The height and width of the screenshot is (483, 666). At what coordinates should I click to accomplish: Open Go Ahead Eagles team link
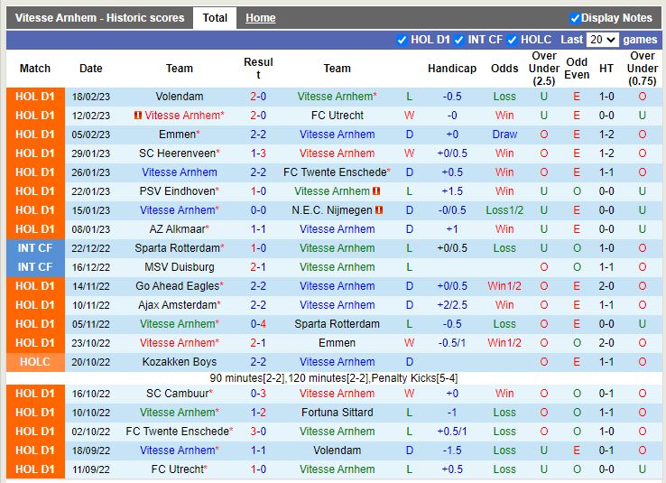click(177, 286)
